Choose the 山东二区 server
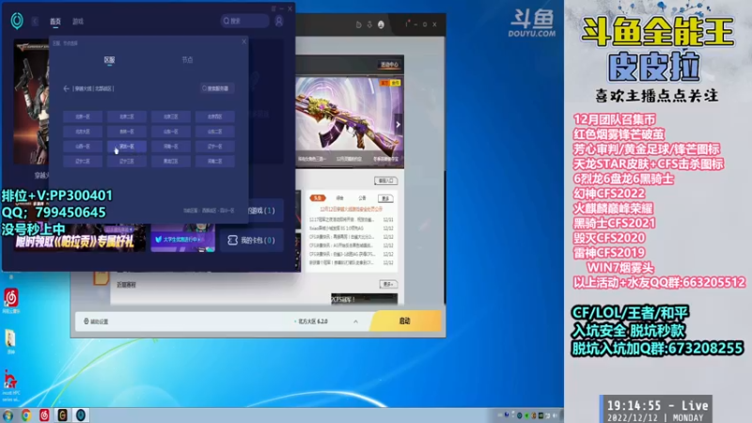Viewport: 752px width, 423px height. (215, 132)
